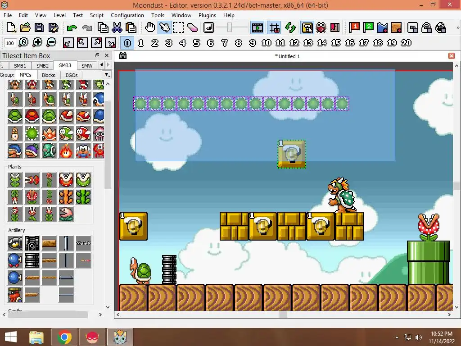461x346 pixels.
Task: Reset zoom to default
Action: pos(23,43)
